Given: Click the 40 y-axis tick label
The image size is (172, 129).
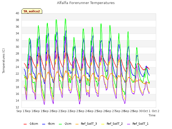Looking at the screenshot, I should [17, 13].
